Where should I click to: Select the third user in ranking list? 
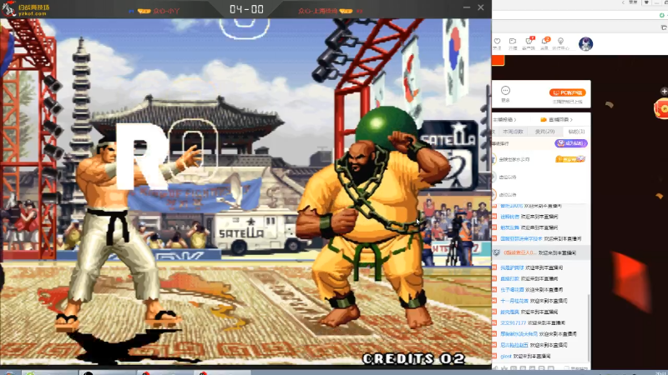[x=508, y=195]
